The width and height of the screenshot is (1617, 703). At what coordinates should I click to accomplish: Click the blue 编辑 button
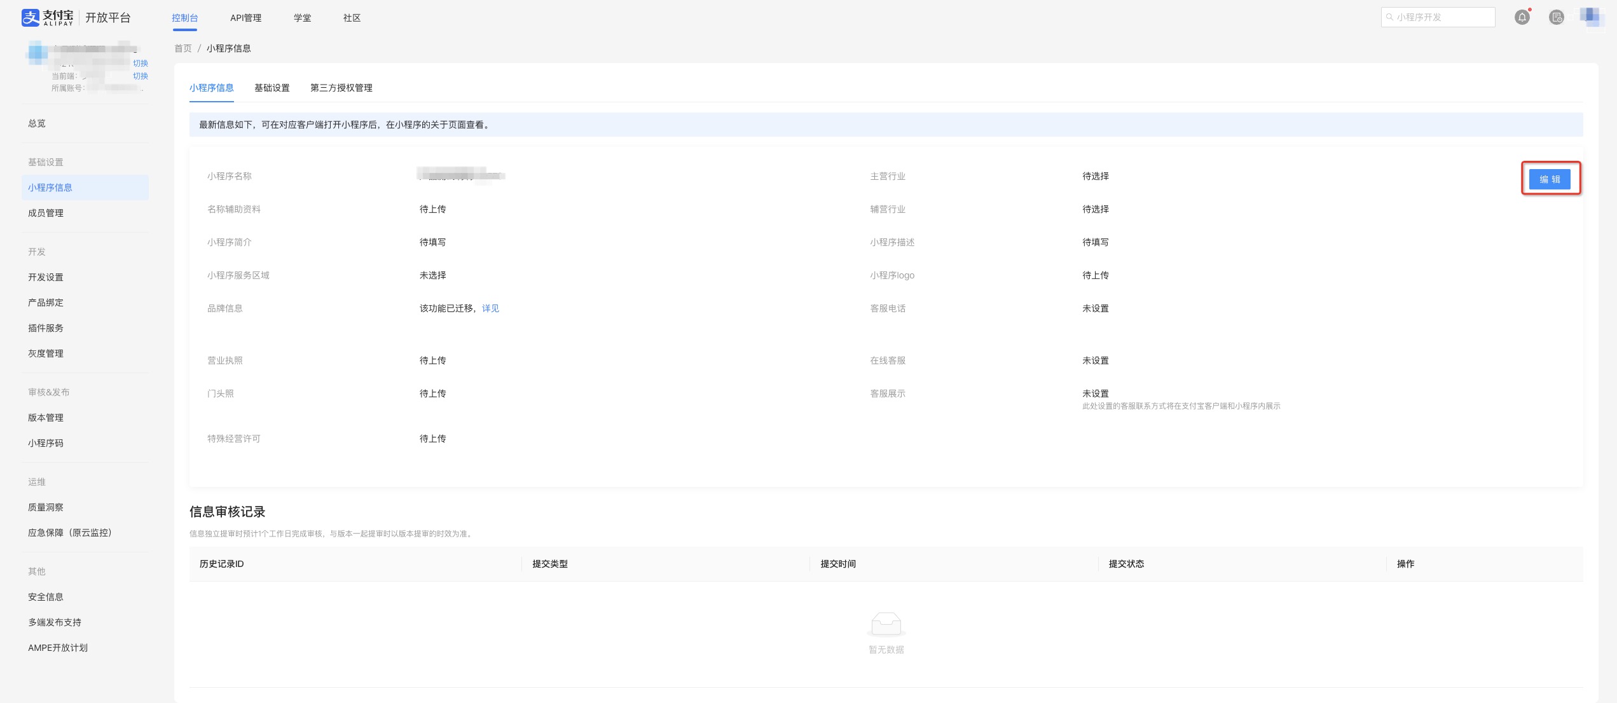pos(1550,179)
